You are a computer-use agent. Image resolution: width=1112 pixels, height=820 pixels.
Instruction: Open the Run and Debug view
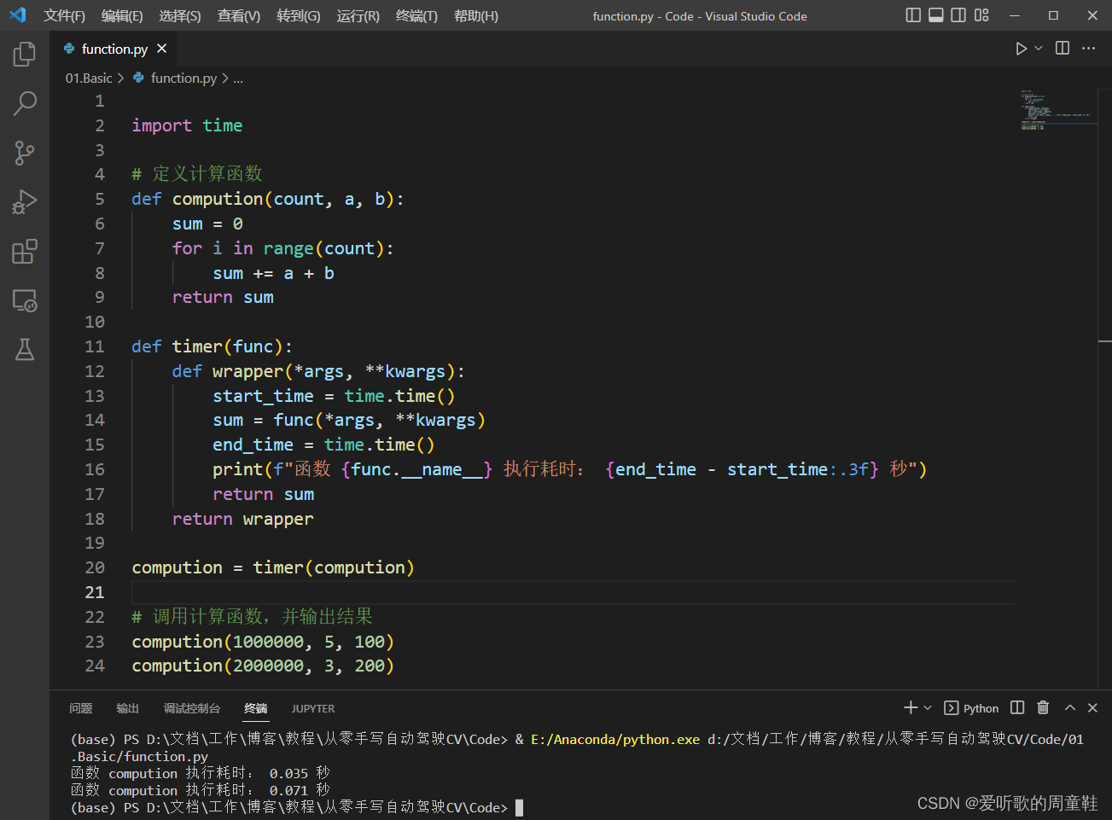click(25, 202)
